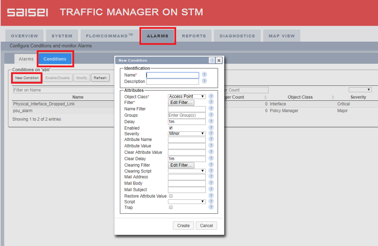
Task: Expand the Script dropdown
Action: click(187, 201)
